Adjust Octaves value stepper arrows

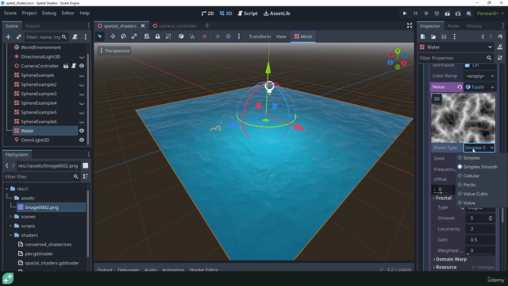point(491,218)
